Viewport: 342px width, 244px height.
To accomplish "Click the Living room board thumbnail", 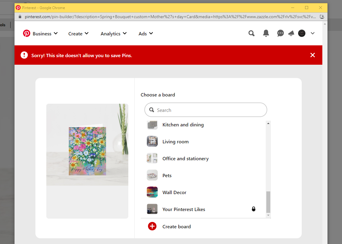I will tap(152, 141).
